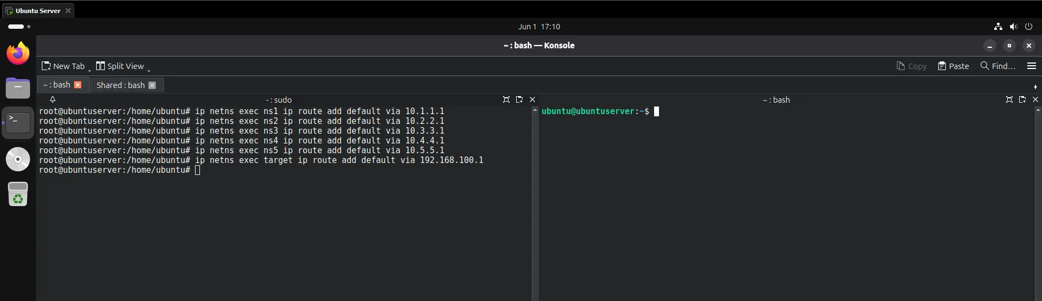The width and height of the screenshot is (1042, 301).
Task: Open the Activities overview pill
Action: [x=19, y=27]
